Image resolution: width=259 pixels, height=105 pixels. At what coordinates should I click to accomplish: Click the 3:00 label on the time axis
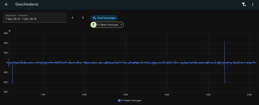[x=125, y=95]
